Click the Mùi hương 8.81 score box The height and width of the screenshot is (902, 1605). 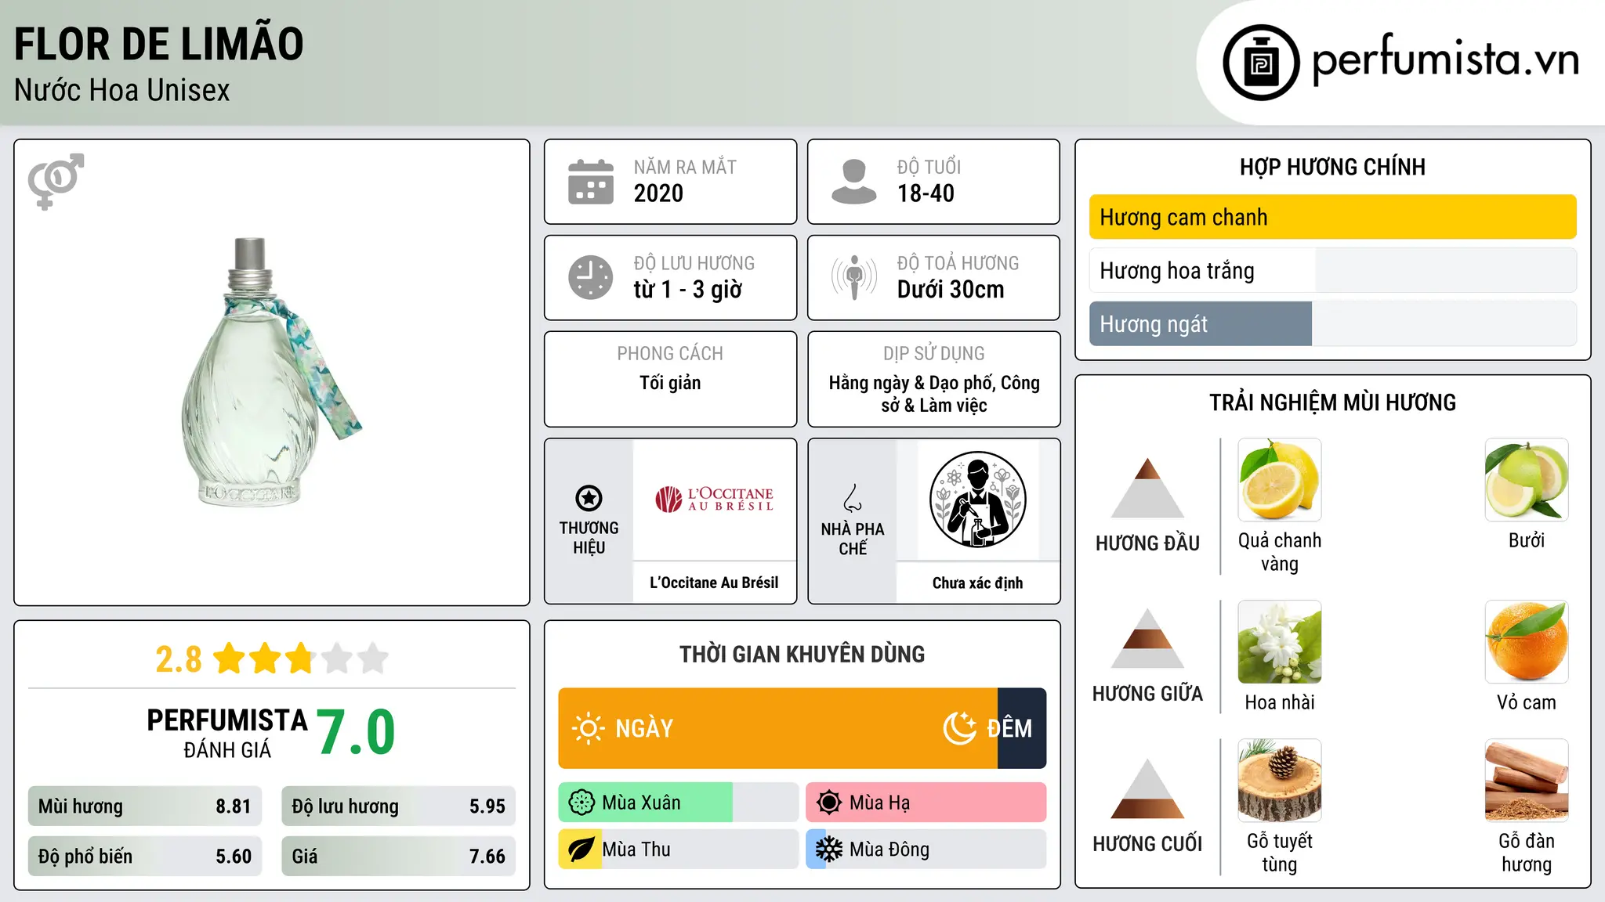pyautogui.click(x=145, y=806)
